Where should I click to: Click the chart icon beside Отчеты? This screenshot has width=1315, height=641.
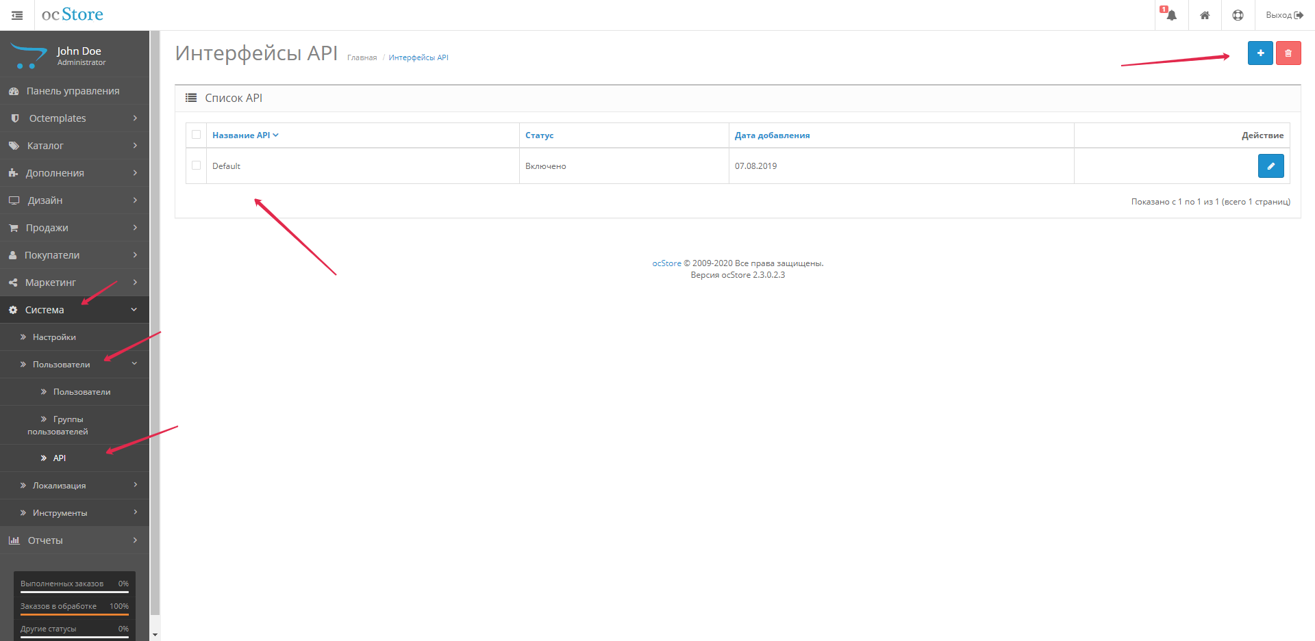[14, 540]
